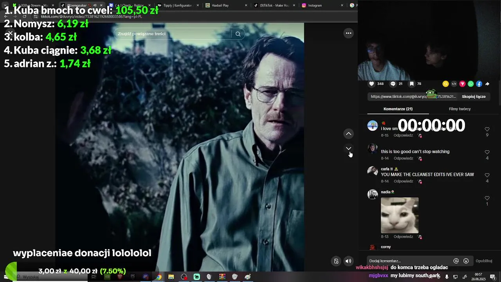501x282 pixels.
Task: Send to friends with the pink send icon
Action: pyautogui.click(x=462, y=84)
